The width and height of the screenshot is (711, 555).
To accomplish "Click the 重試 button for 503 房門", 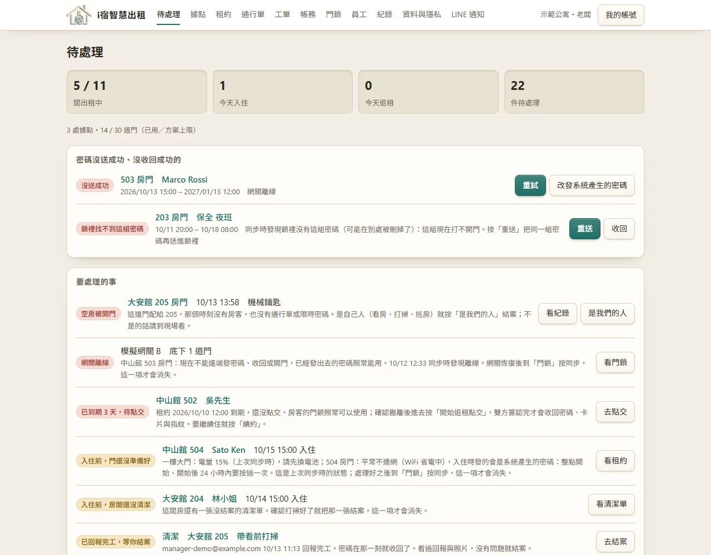I will coord(530,185).
